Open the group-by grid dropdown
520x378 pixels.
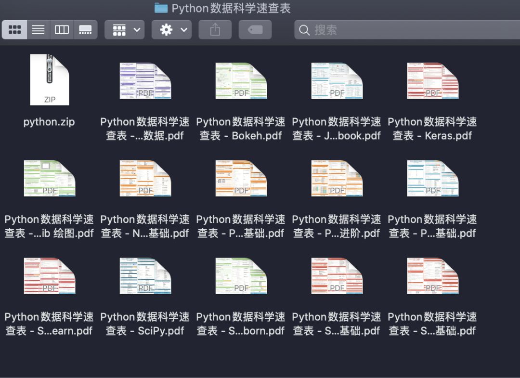click(x=124, y=29)
